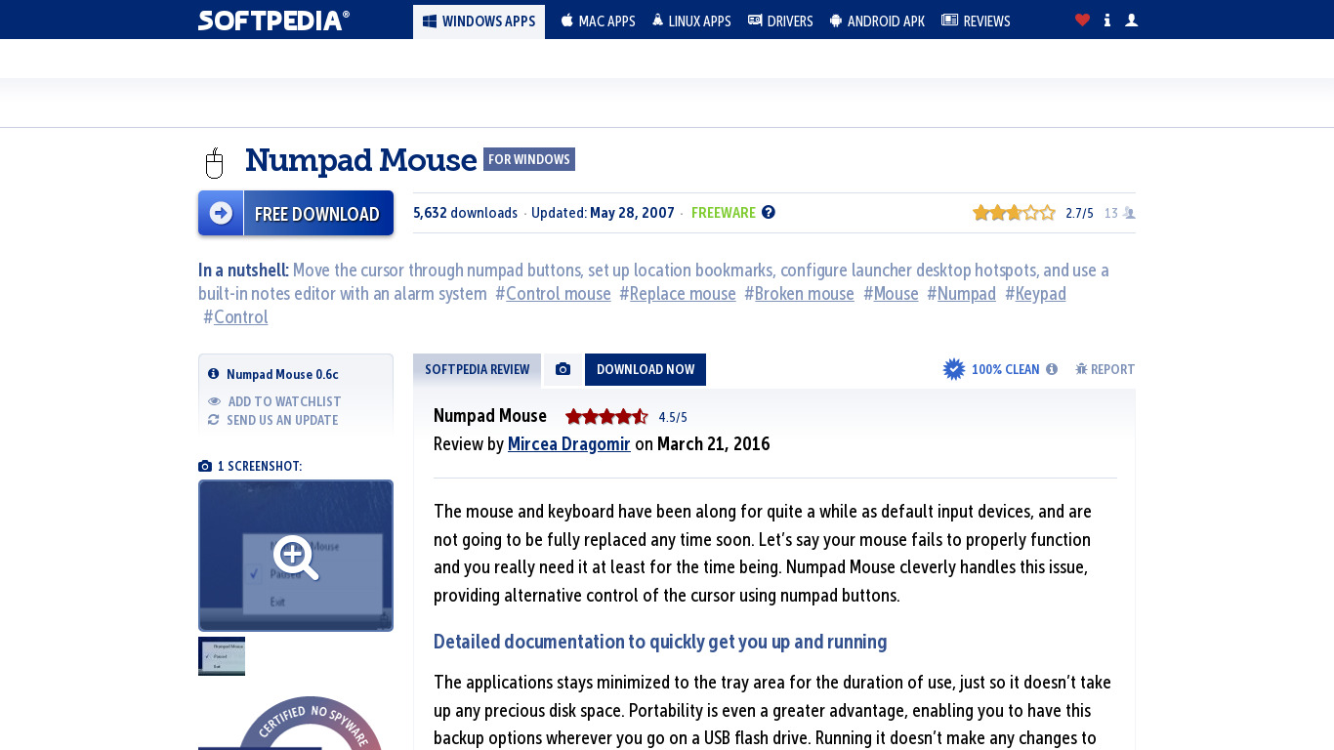Click Send Us an Update link

[x=272, y=420]
